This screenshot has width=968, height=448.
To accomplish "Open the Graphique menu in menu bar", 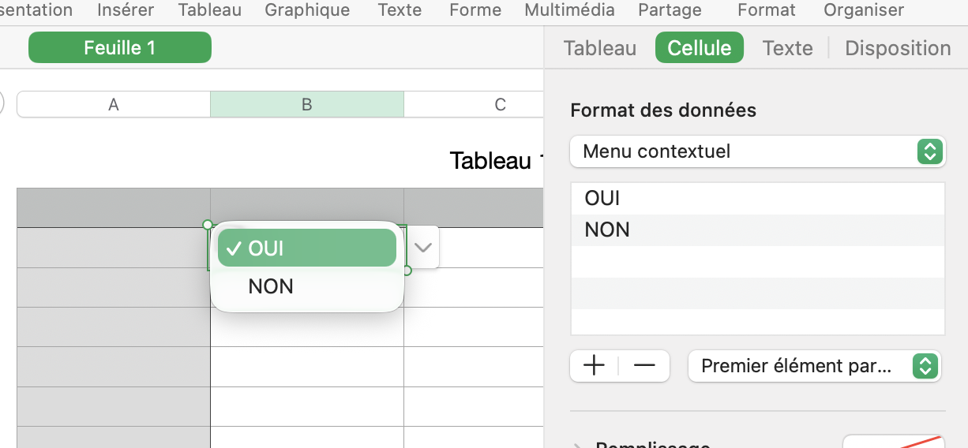I will pos(307,10).
